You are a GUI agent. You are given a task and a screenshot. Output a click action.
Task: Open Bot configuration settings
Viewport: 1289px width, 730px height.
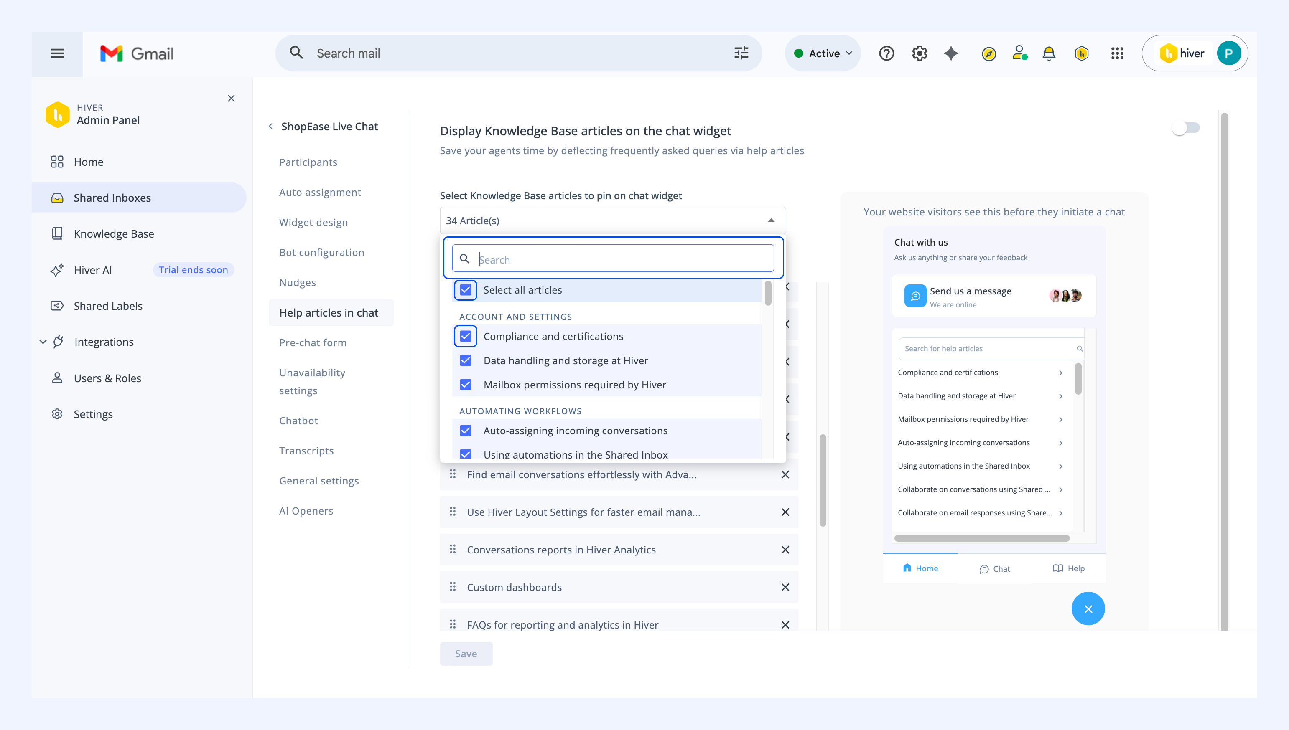tap(321, 253)
